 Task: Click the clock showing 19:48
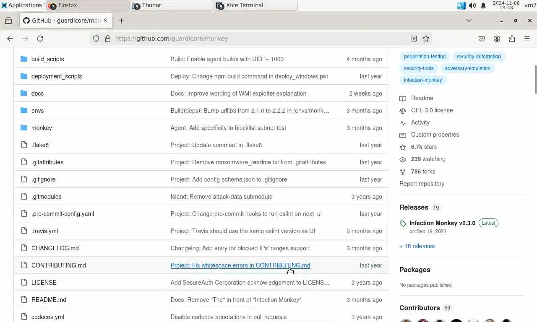point(506,5)
